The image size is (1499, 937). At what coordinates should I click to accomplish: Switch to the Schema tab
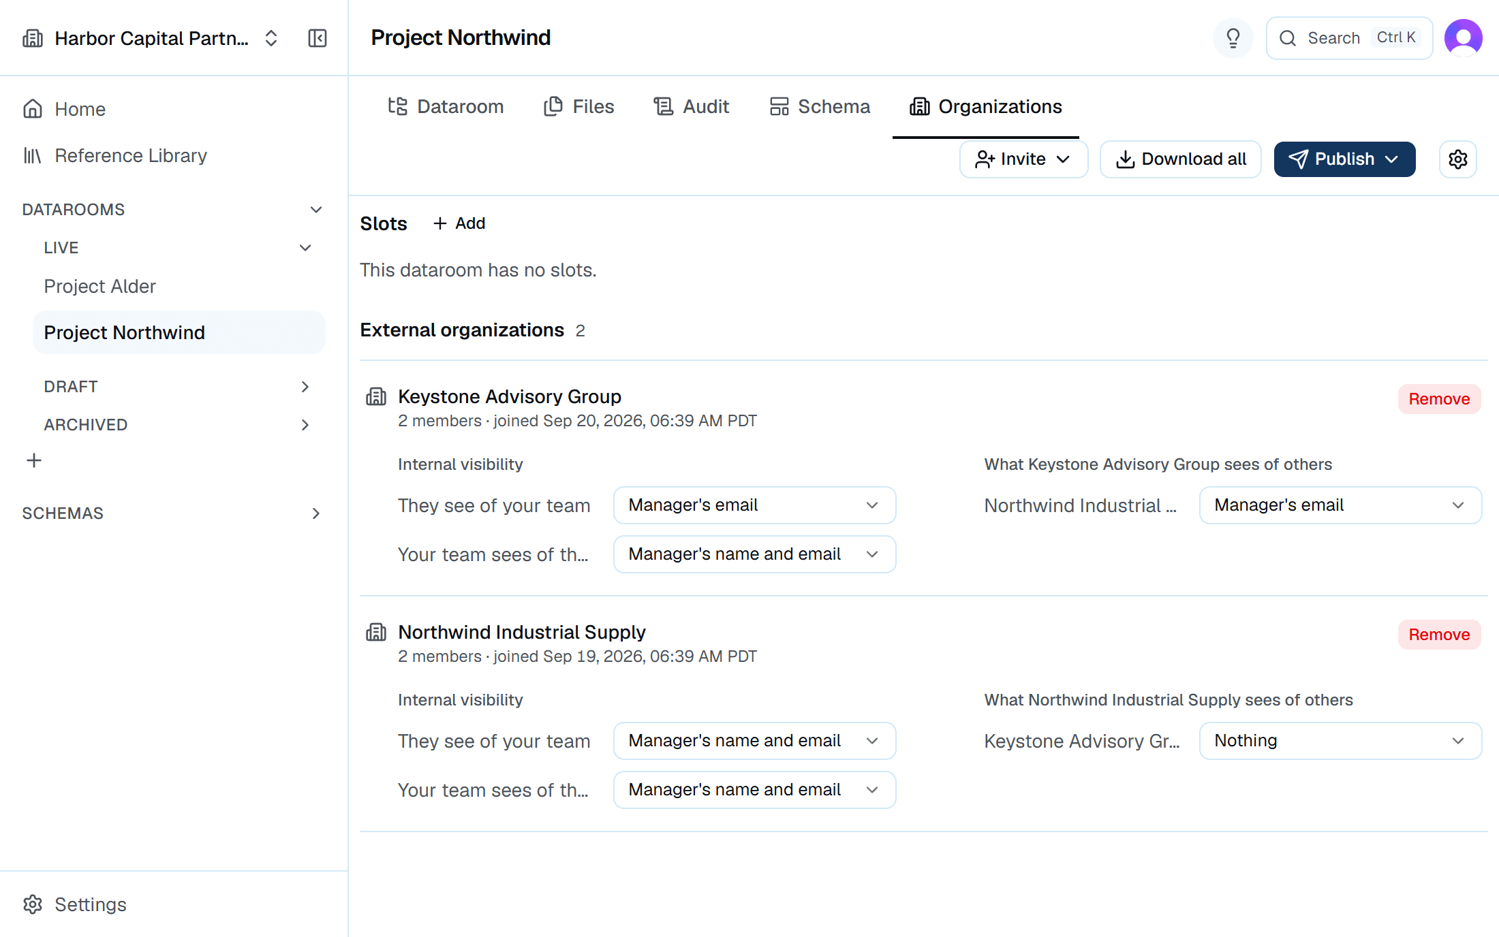click(x=820, y=107)
